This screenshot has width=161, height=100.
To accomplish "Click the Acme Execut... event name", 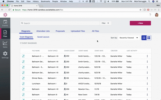I will pyautogui.click(x=84, y=78).
